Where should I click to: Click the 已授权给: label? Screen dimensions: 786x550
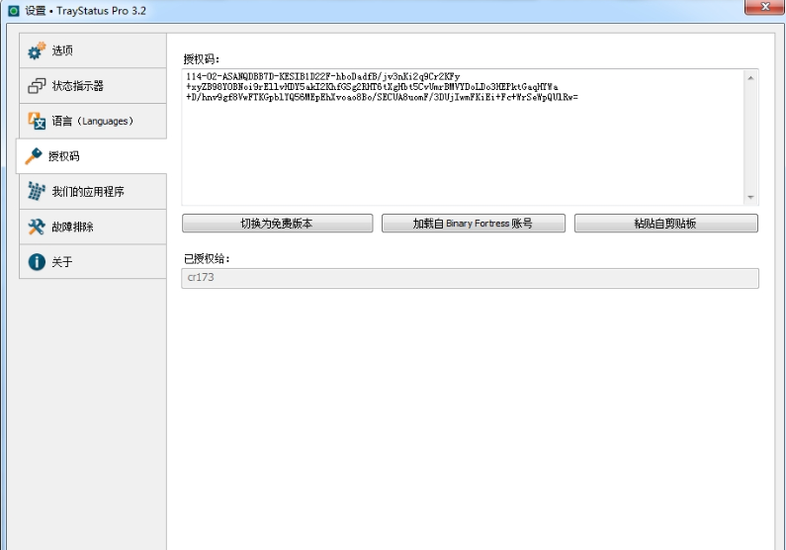click(x=207, y=259)
